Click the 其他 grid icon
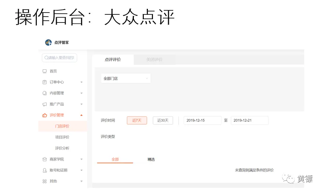This screenshot has height=193, width=323. (45, 181)
